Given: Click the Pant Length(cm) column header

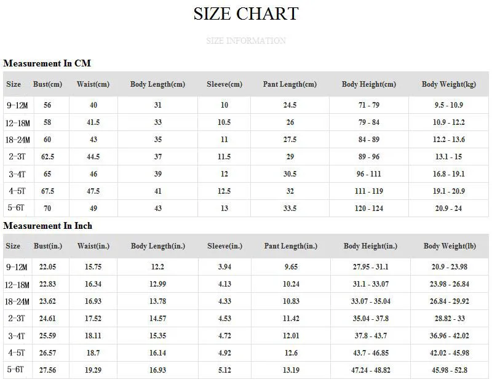Looking at the screenshot, I should pos(290,84).
